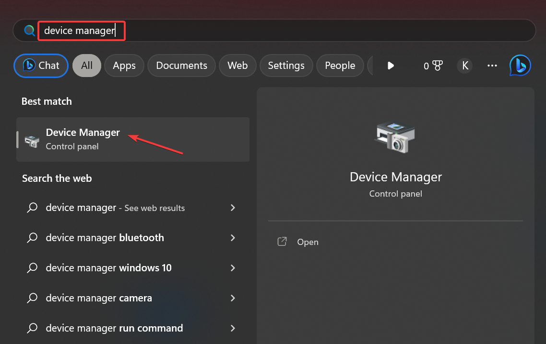The height and width of the screenshot is (344, 546).
Task: Open Device Manager best match result
Action: tap(133, 139)
